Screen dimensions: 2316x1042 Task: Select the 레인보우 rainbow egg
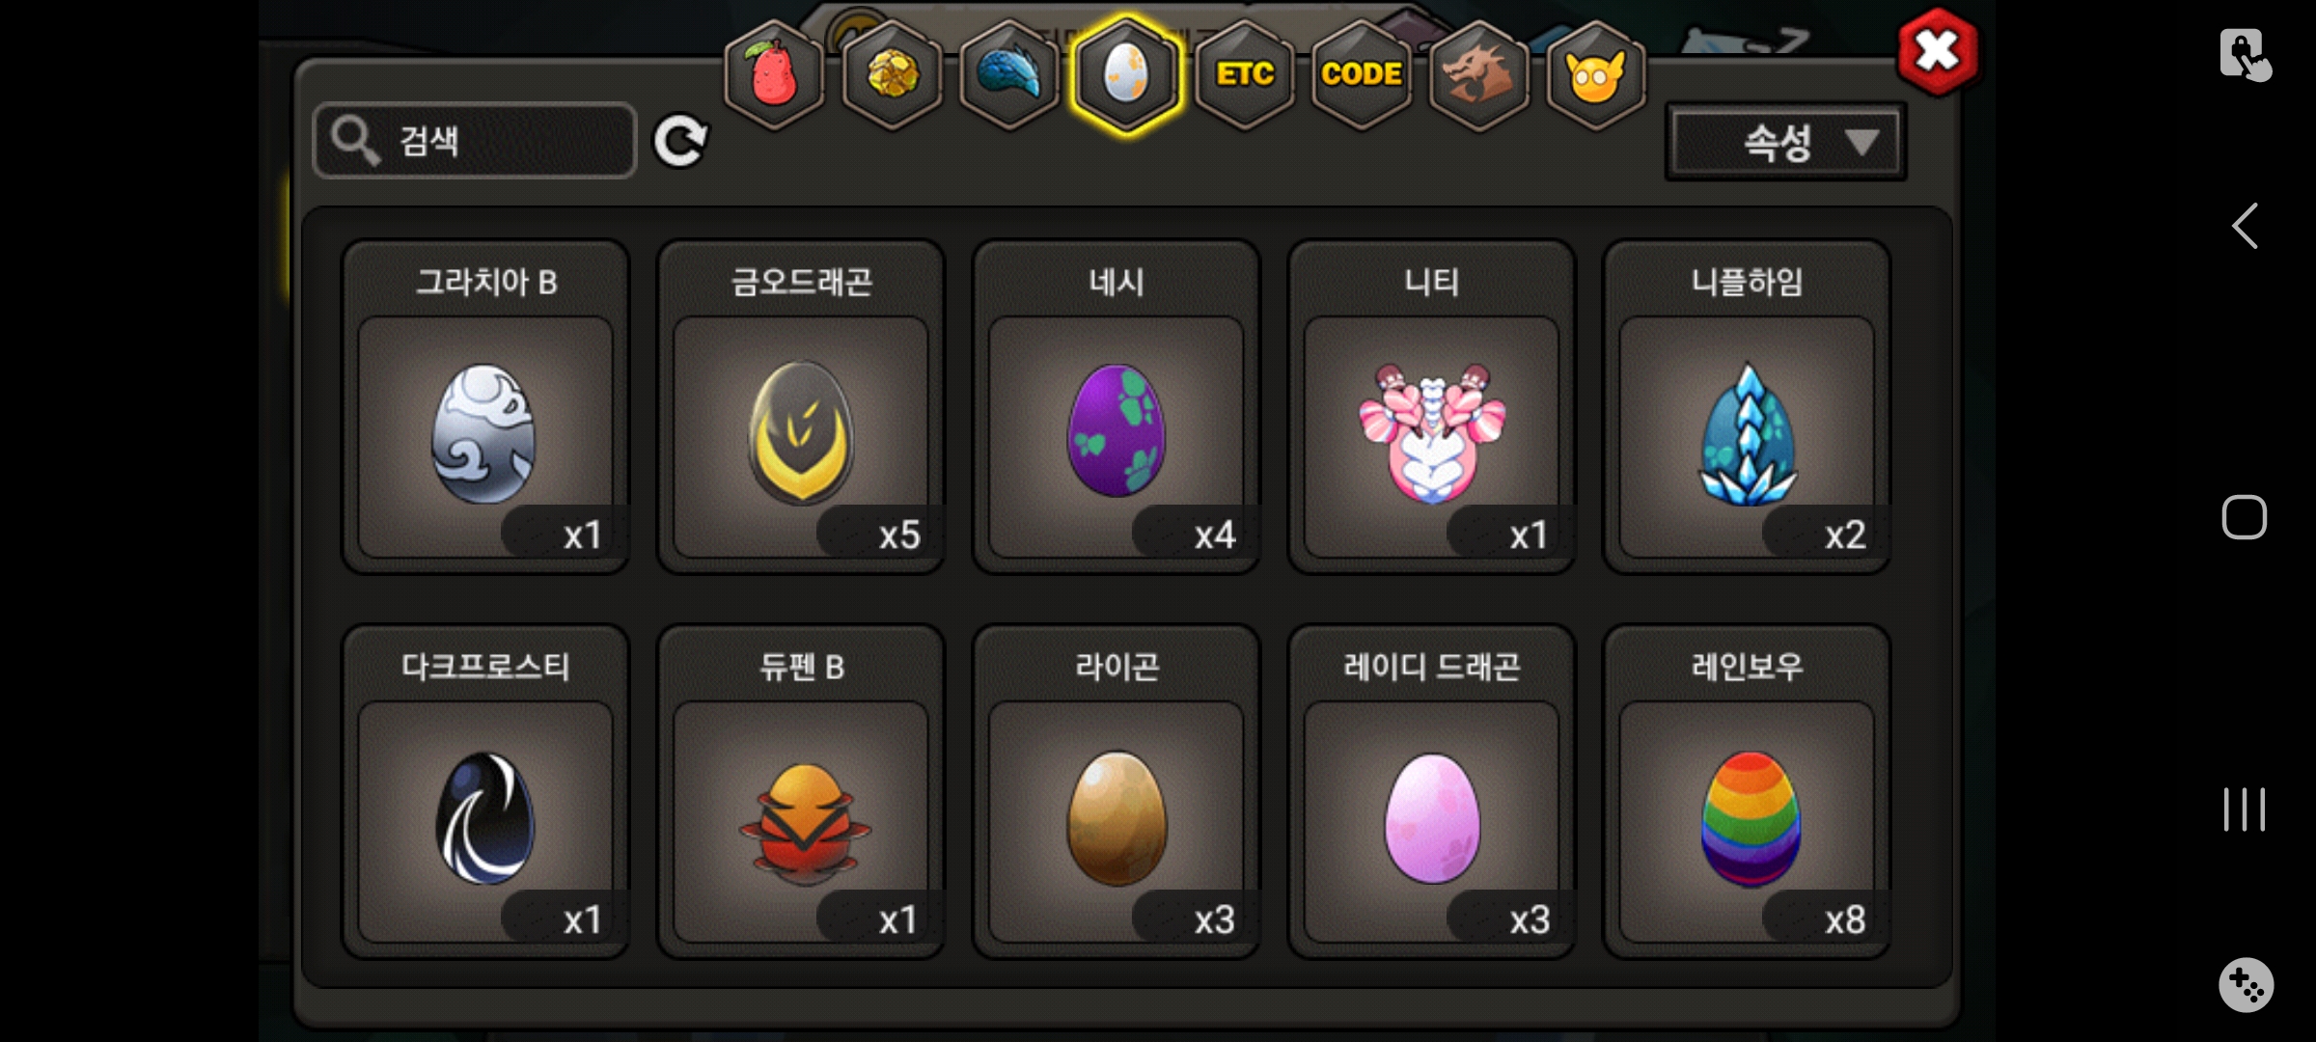pos(1747,792)
